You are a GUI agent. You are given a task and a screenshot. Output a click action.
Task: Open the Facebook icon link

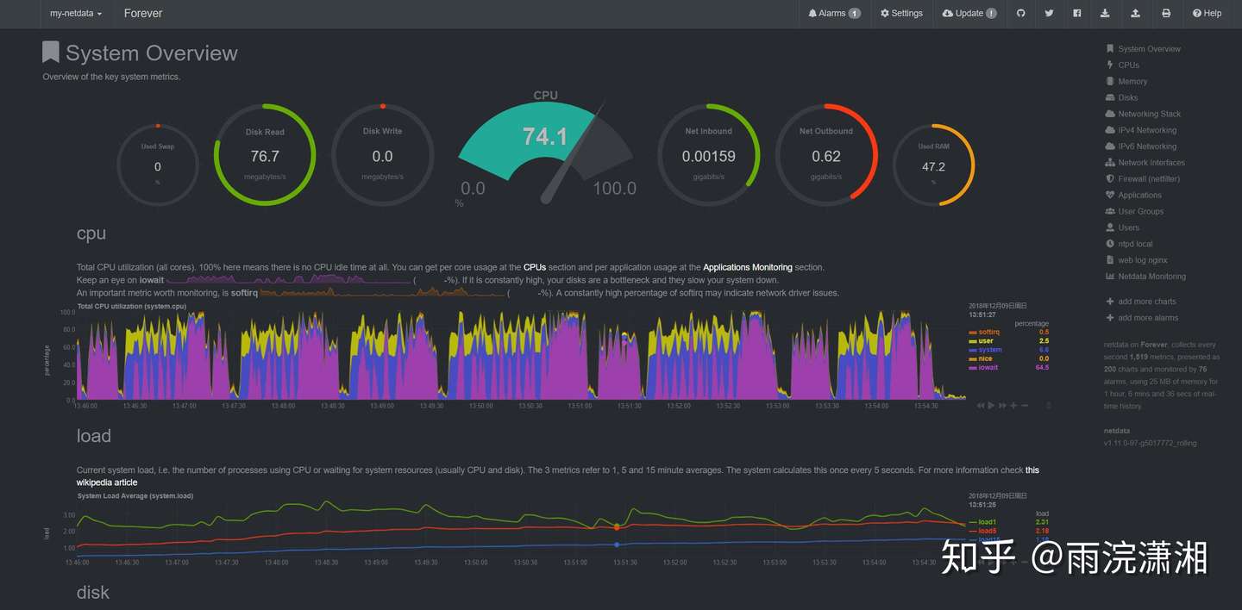pyautogui.click(x=1077, y=13)
